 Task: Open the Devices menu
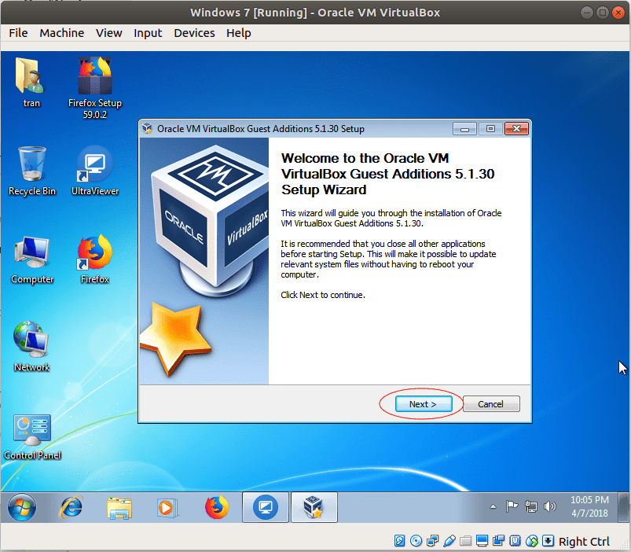coord(194,33)
